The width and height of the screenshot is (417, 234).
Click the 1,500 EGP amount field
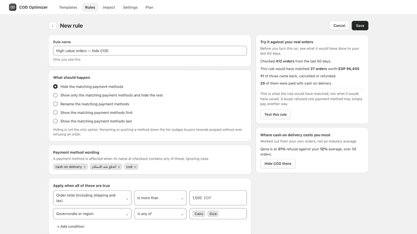pos(218,198)
